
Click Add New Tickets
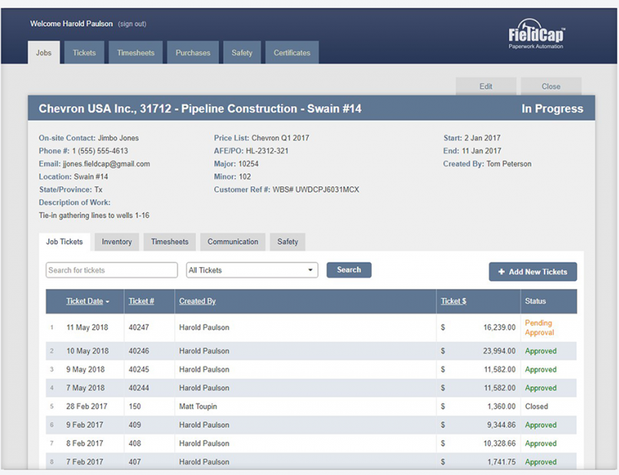531,272
